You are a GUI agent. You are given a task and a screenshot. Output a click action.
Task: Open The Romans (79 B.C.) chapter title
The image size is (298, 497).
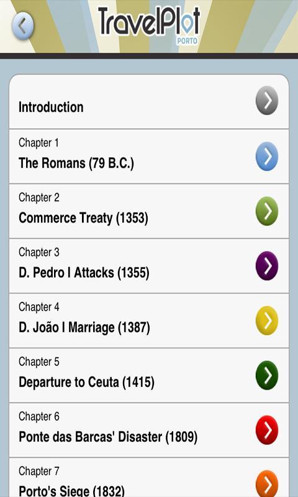coord(76,163)
